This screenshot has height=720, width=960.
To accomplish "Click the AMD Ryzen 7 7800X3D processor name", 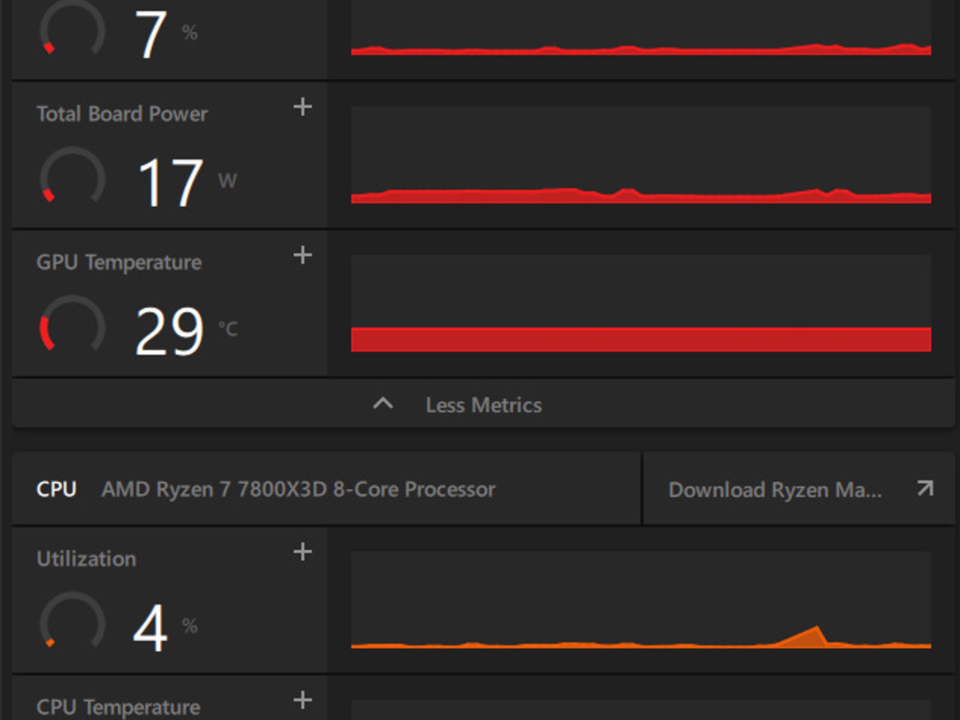I will coord(299,489).
